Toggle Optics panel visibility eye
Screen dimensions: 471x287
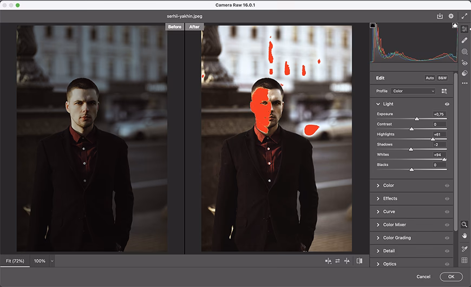coord(447,264)
